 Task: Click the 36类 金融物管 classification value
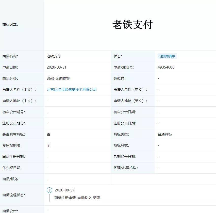click(58, 78)
